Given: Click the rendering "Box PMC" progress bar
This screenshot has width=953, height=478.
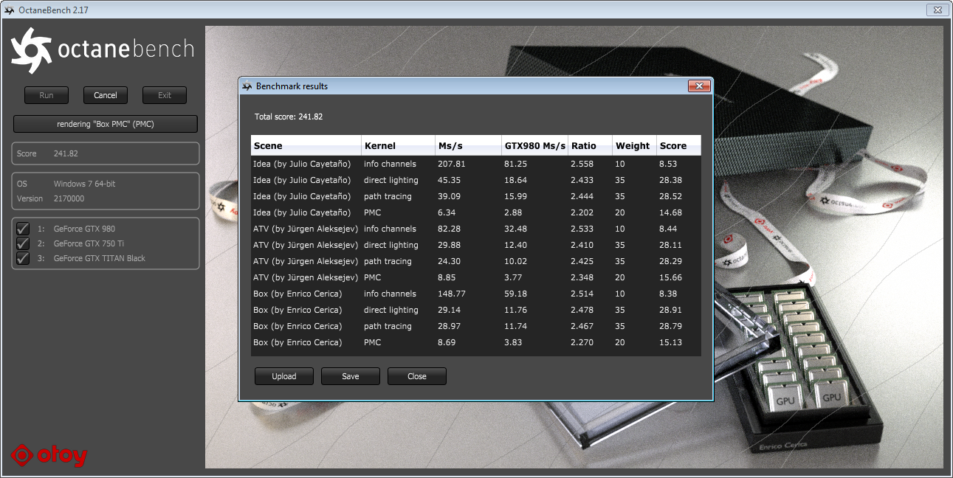Looking at the screenshot, I should (106, 124).
